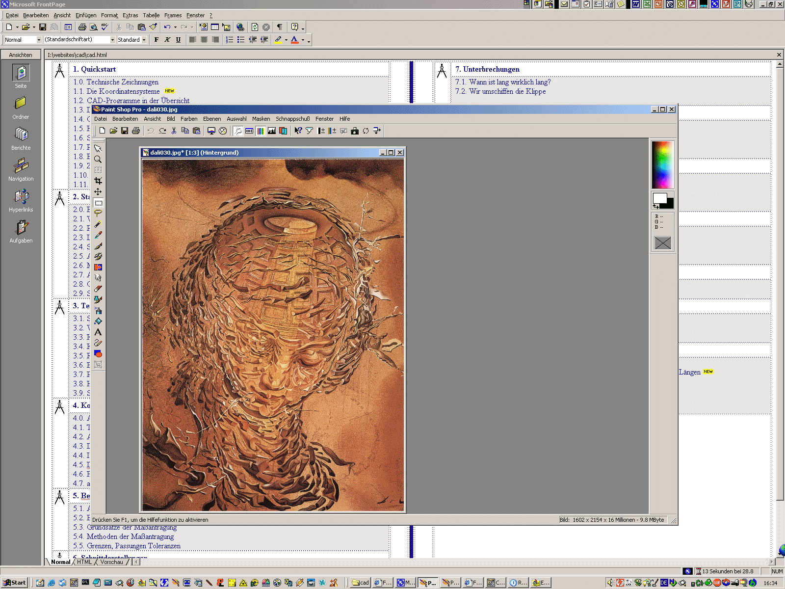The height and width of the screenshot is (589, 785).
Task: Toggle the Histogram window button
Action: coord(272,131)
